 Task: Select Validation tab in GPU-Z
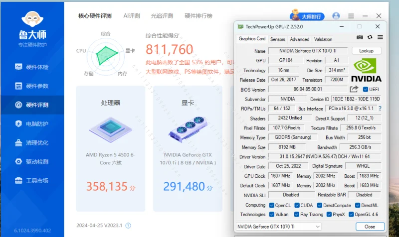coord(323,39)
